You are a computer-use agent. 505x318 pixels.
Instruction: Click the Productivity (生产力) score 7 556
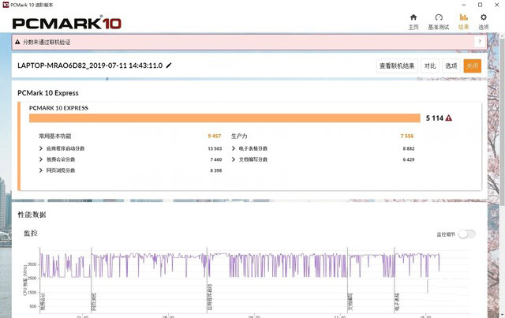pyautogui.click(x=407, y=136)
